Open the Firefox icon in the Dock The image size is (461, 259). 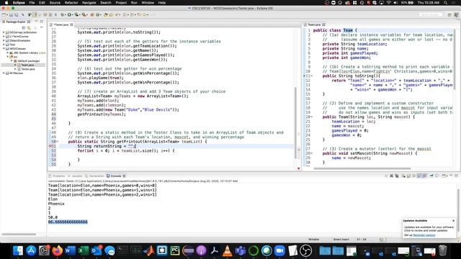coord(58,250)
